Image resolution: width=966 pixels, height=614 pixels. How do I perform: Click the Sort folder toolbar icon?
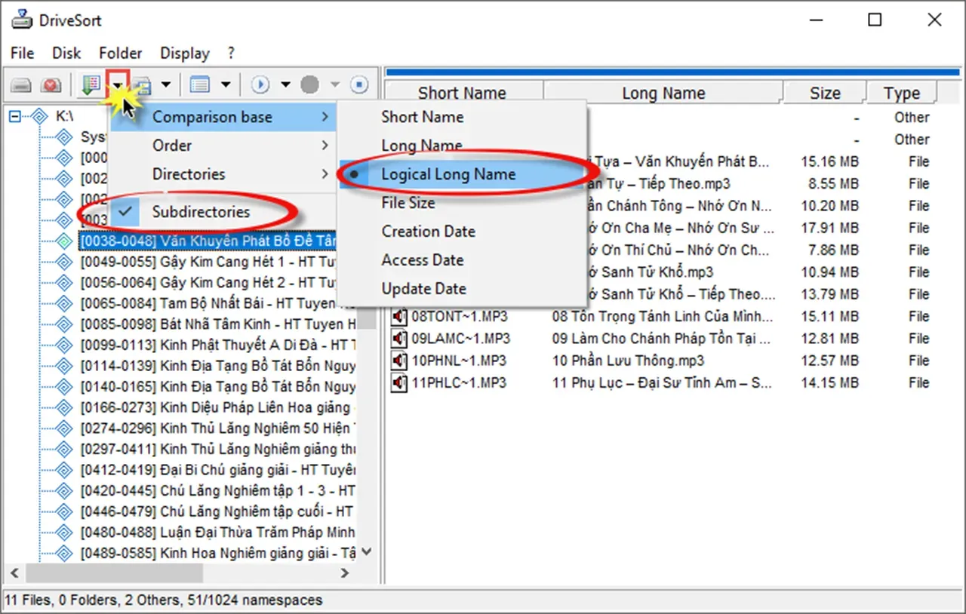(x=91, y=84)
